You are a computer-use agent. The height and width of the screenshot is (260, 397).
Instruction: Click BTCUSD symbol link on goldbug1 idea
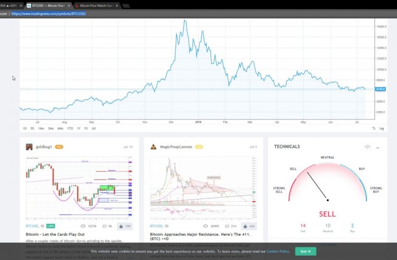point(32,226)
